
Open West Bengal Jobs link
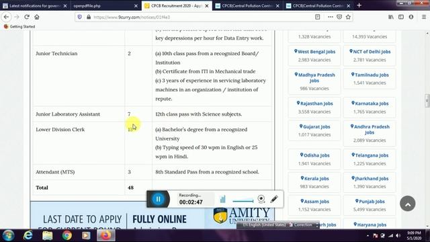point(314,52)
